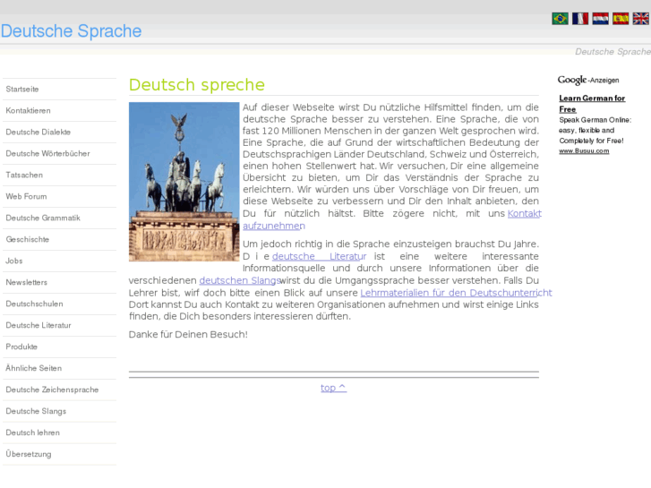Select the Jobs menu entry

click(59, 261)
